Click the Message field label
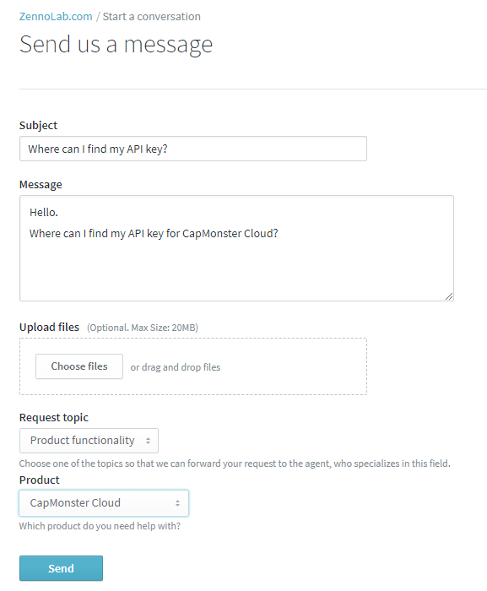Viewport: 487px width, 591px height. pos(41,184)
